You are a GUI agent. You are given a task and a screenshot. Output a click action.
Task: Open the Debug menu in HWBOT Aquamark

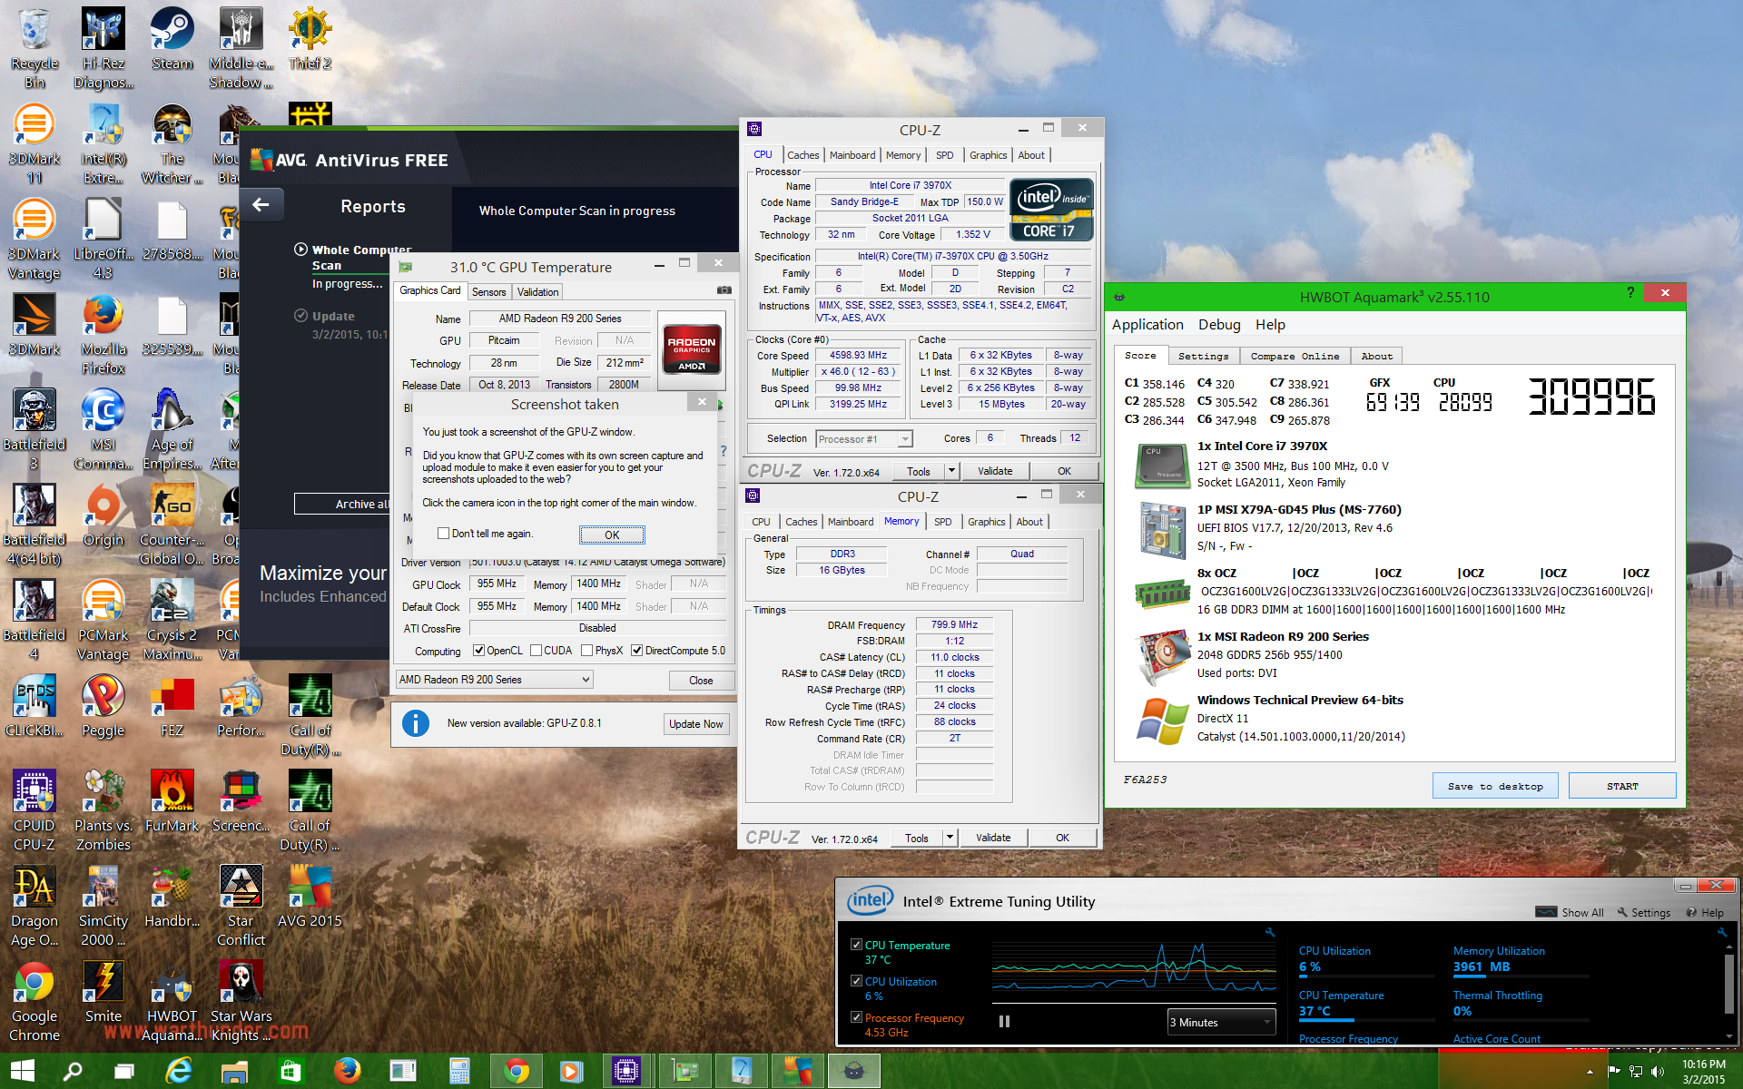[x=1218, y=325]
